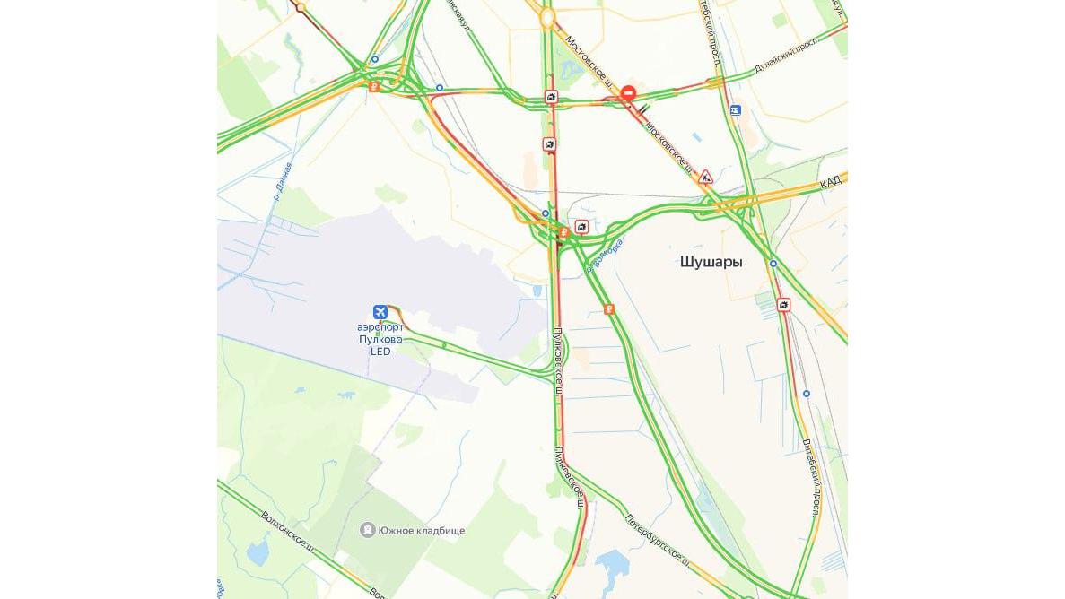Click the аэропорт Пулково LED label
Screen dimensions: 1065x599
coord(380,339)
